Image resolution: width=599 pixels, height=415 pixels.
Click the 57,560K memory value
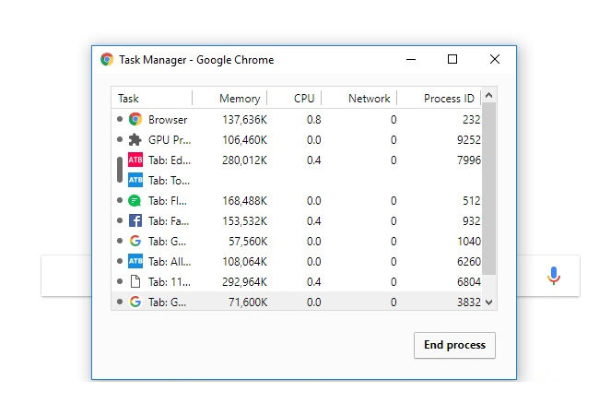[248, 241]
